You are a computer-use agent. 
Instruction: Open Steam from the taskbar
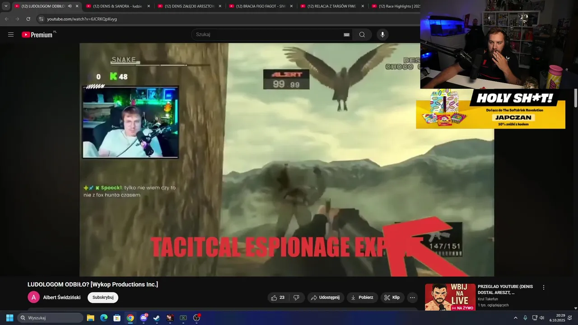tap(157, 318)
